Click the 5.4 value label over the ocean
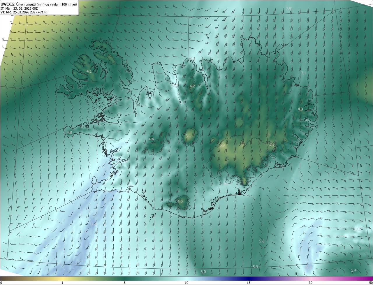The image size is (373, 285). click(x=354, y=270)
